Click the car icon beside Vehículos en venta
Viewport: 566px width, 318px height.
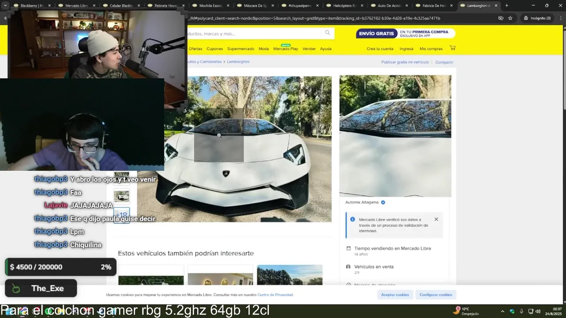[x=348, y=267]
